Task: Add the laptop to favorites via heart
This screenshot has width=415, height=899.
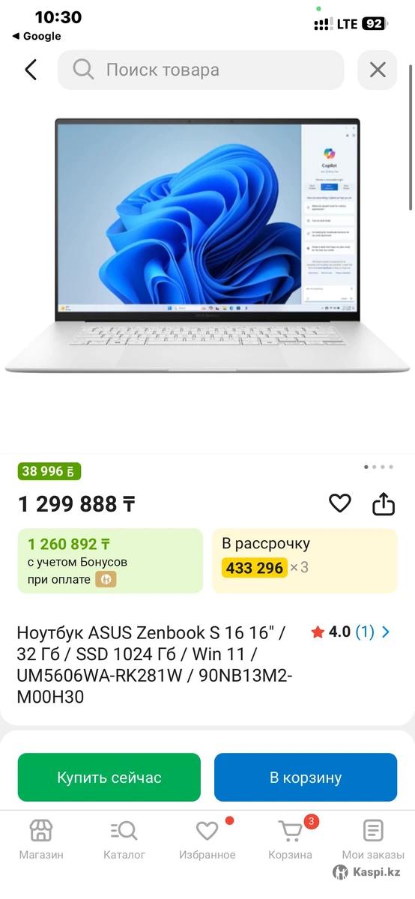Action: (x=340, y=503)
